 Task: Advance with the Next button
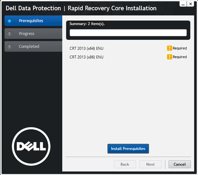tap(151, 164)
